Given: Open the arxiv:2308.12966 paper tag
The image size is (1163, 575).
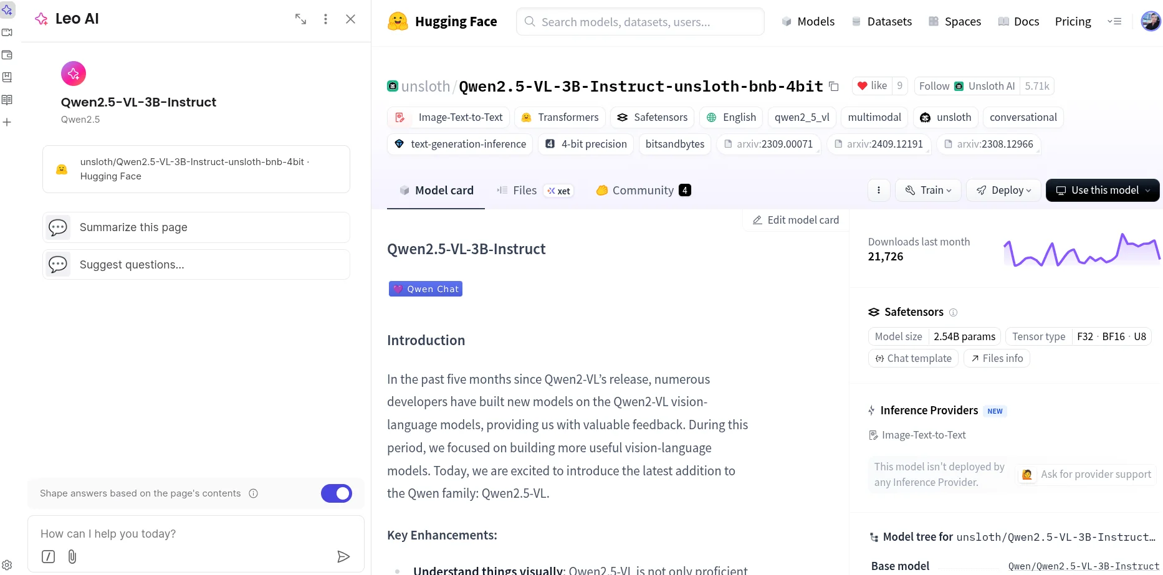Looking at the screenshot, I should pos(988,144).
